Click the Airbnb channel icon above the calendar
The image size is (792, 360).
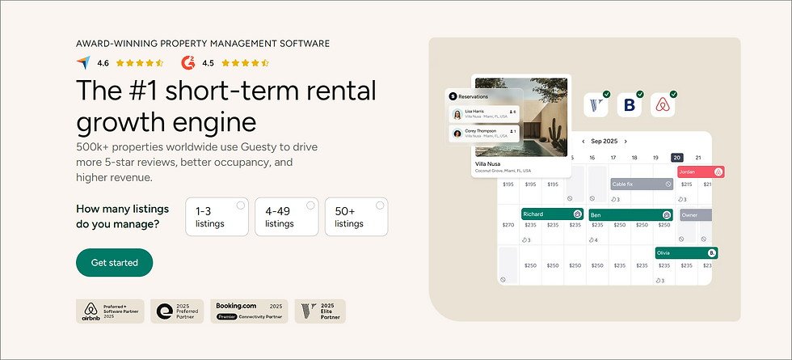[x=663, y=105]
